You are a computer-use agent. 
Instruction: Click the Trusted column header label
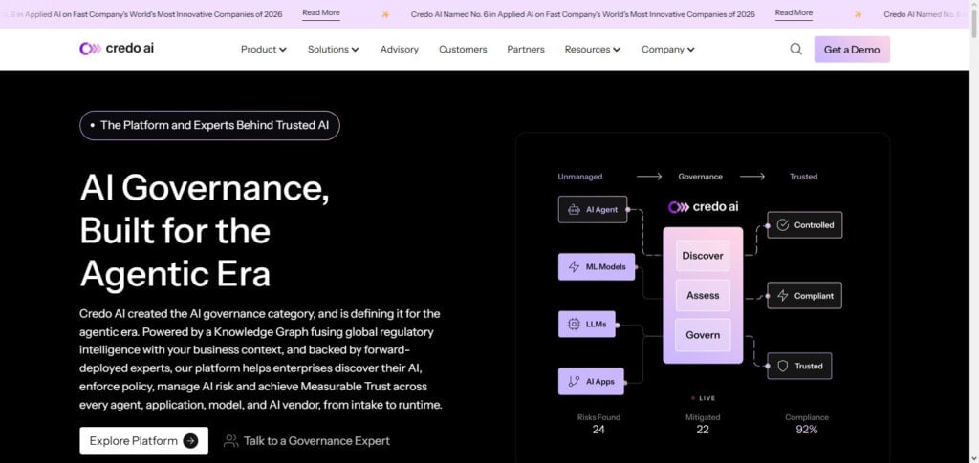coord(803,177)
